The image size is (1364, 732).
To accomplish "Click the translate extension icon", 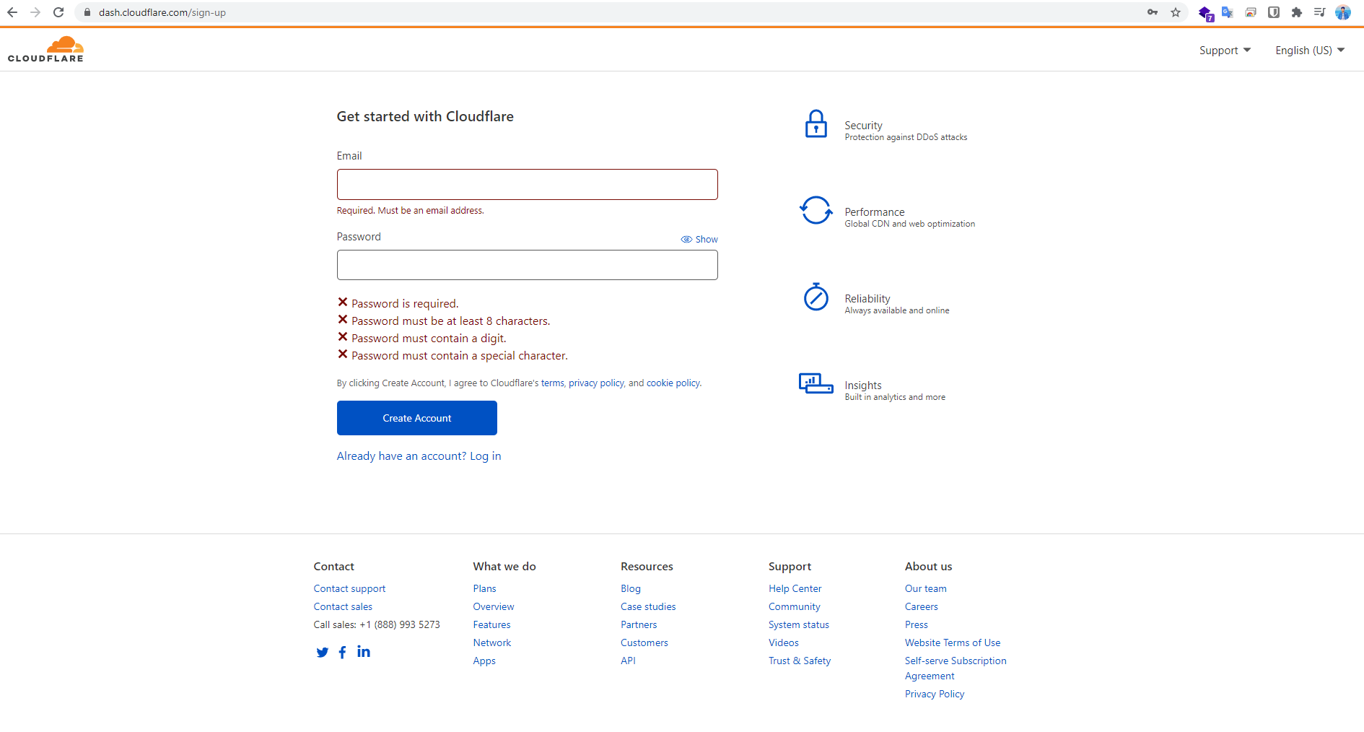I will click(x=1228, y=12).
